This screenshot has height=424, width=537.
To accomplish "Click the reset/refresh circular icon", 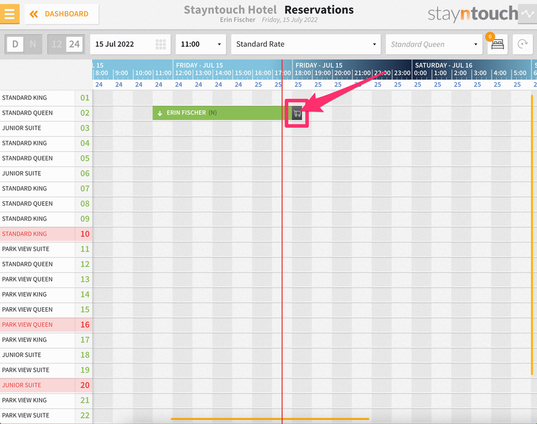I will (x=522, y=44).
